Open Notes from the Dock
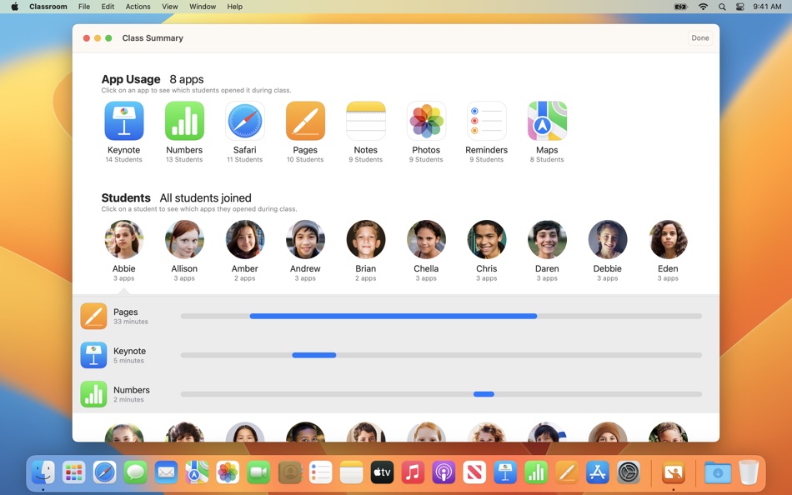This screenshot has height=495, width=792. (x=351, y=472)
